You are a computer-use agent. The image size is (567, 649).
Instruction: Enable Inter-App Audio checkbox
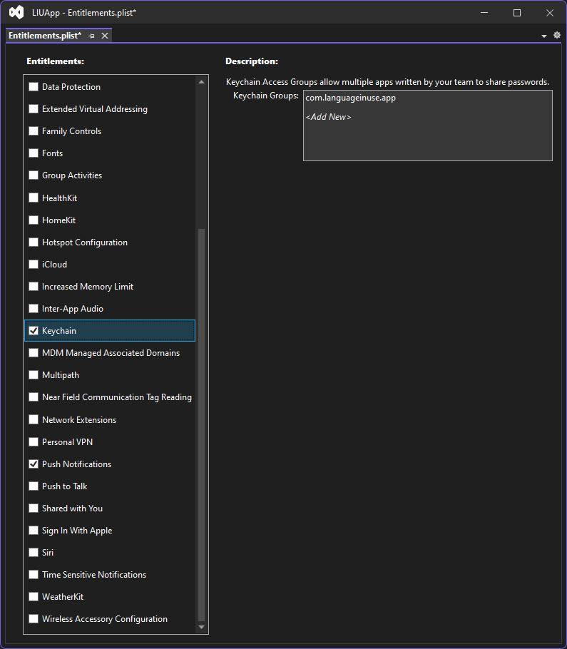point(34,309)
